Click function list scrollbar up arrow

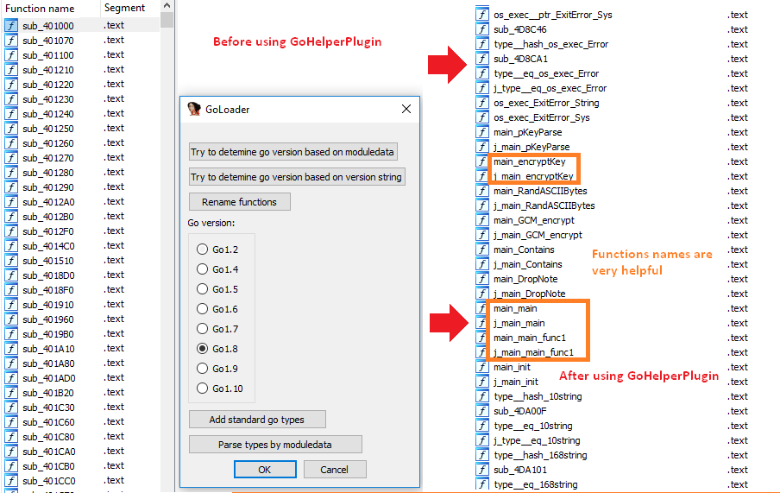167,5
